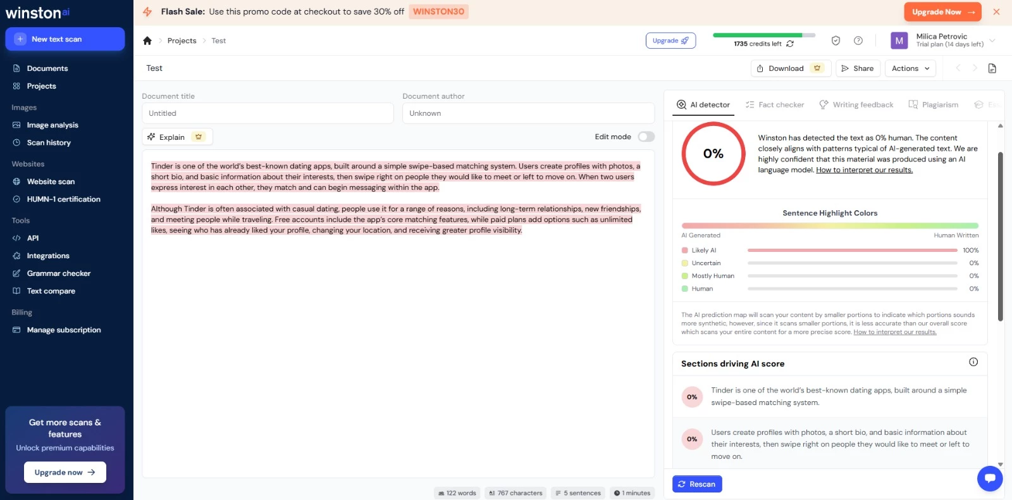Image resolution: width=1012 pixels, height=500 pixels.
Task: Click the Likely AI pink color swatch
Action: [684, 251]
